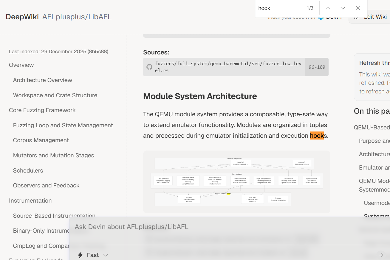The width and height of the screenshot is (390, 260).
Task: Go to next find-bar match
Action: (343, 8)
